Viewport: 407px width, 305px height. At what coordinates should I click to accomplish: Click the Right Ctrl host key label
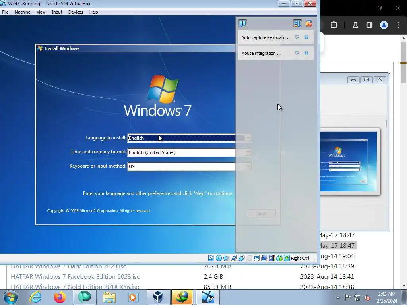[x=300, y=258]
